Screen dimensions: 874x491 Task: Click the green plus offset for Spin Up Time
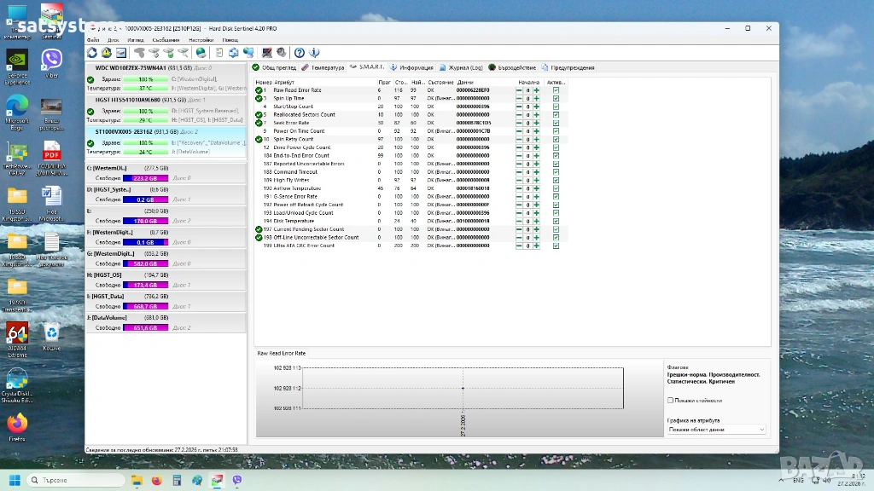(x=537, y=98)
